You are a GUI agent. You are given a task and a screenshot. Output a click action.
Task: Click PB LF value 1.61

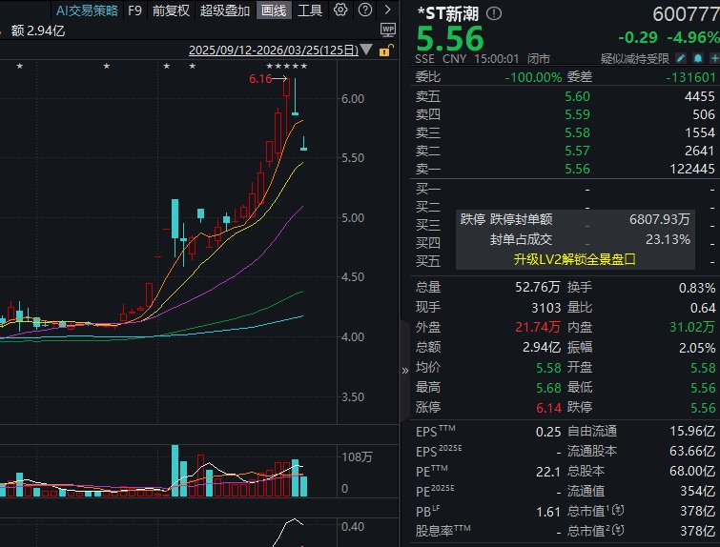click(548, 512)
